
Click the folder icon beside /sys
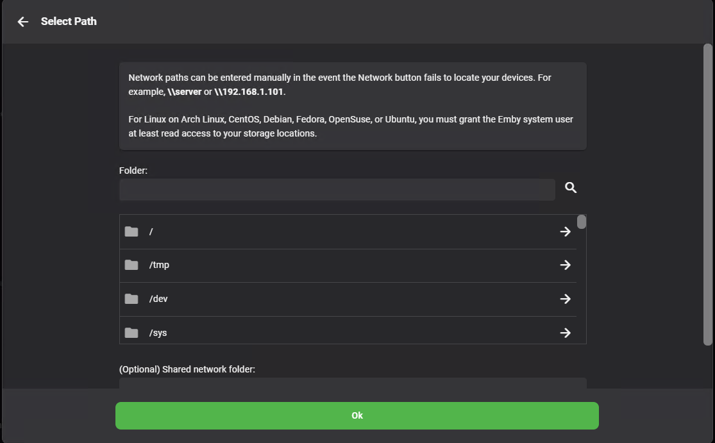(131, 332)
